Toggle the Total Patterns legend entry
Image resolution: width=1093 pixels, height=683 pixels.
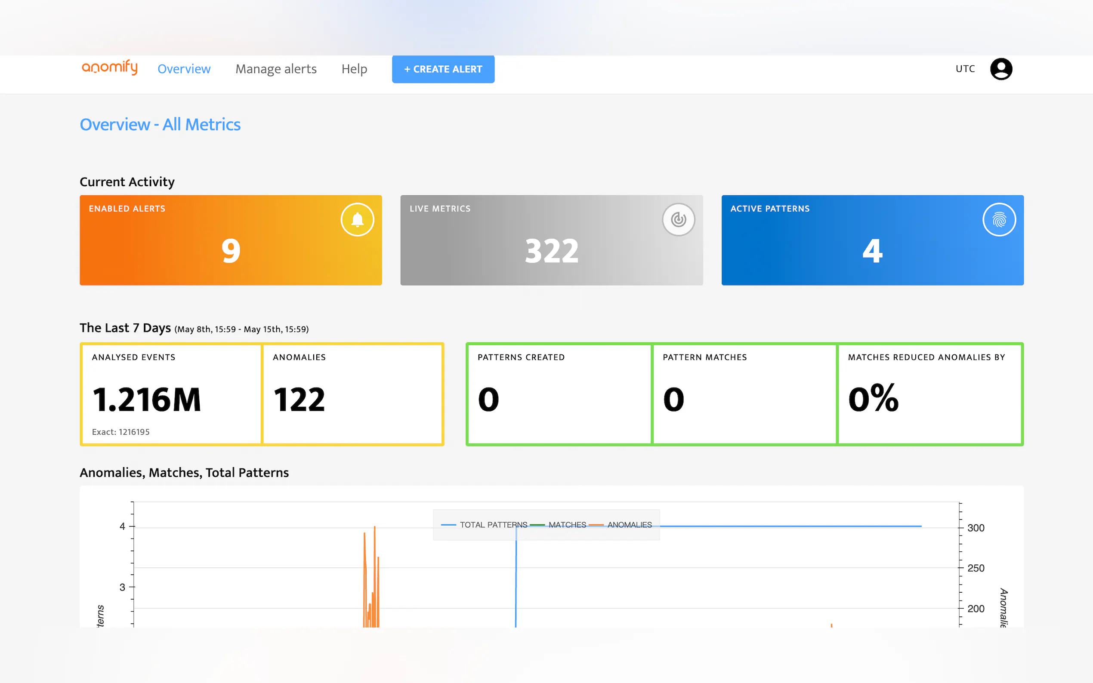click(x=493, y=524)
